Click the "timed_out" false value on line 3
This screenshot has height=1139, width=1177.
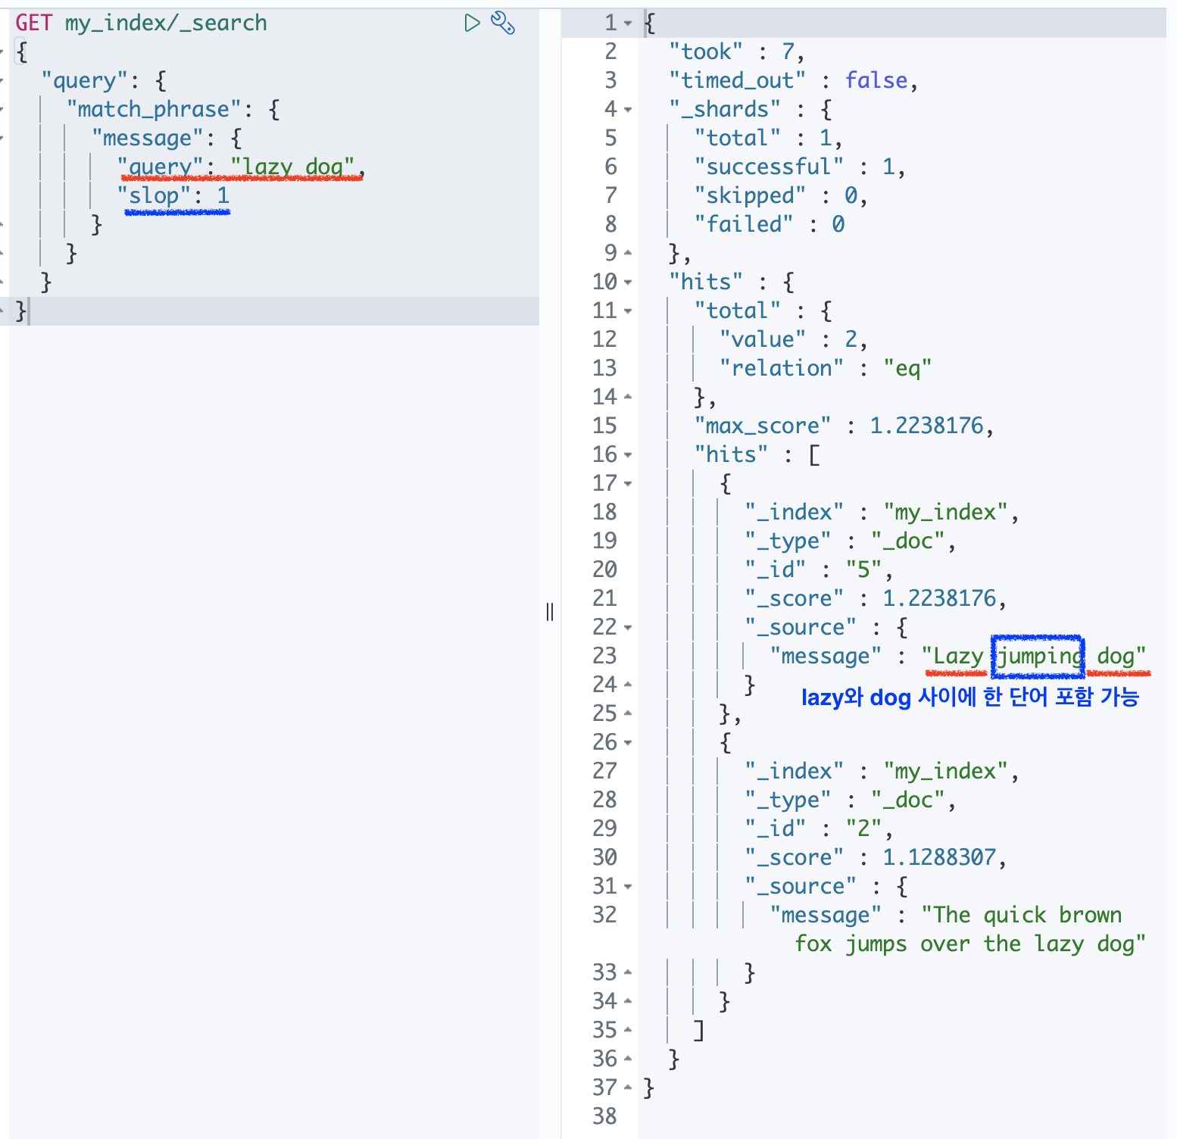tap(876, 80)
